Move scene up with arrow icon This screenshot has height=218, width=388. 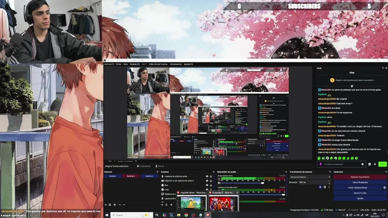point(120,205)
